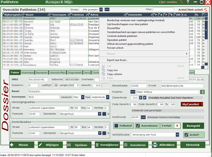212x157 pixels.
Task: Click the red Actief/Niet-actief refresh icon
Action: pos(205,9)
